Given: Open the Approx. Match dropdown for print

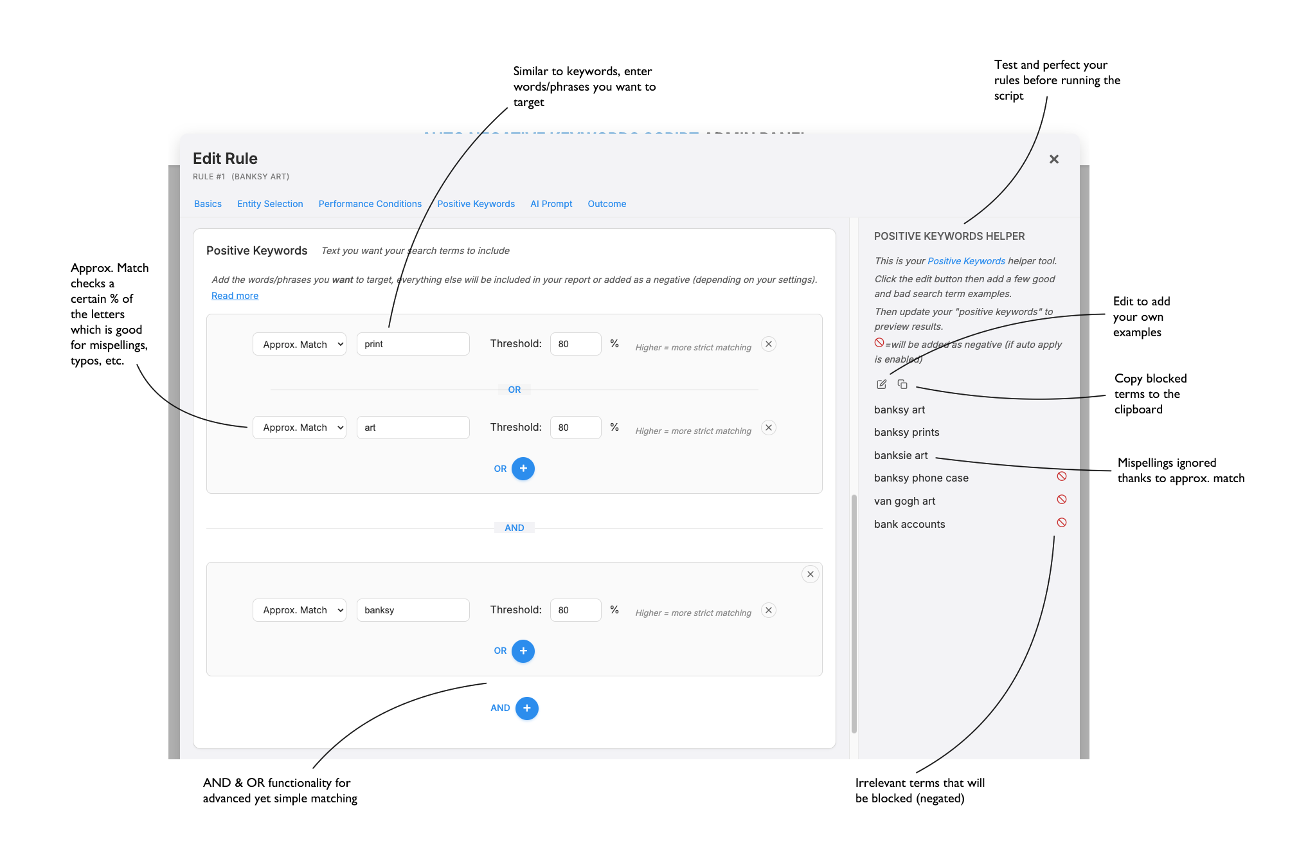Looking at the screenshot, I should pyautogui.click(x=299, y=344).
